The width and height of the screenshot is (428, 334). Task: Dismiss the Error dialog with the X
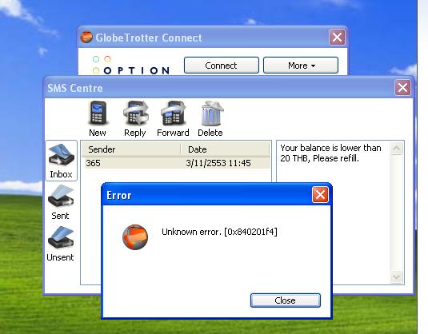tap(320, 195)
